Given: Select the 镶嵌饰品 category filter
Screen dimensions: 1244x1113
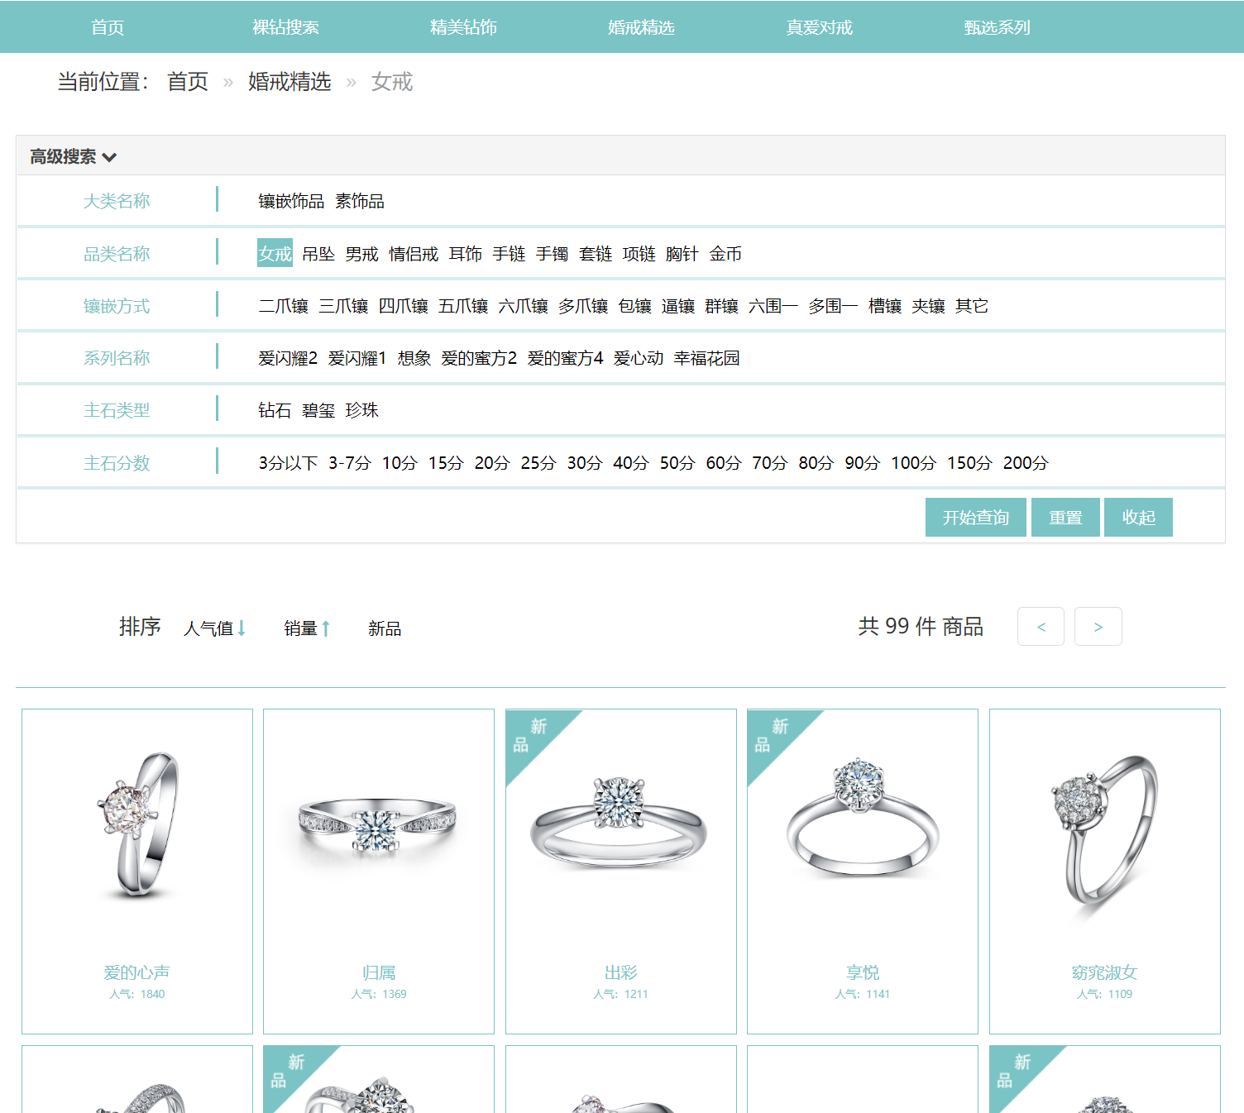Looking at the screenshot, I should coord(291,201).
